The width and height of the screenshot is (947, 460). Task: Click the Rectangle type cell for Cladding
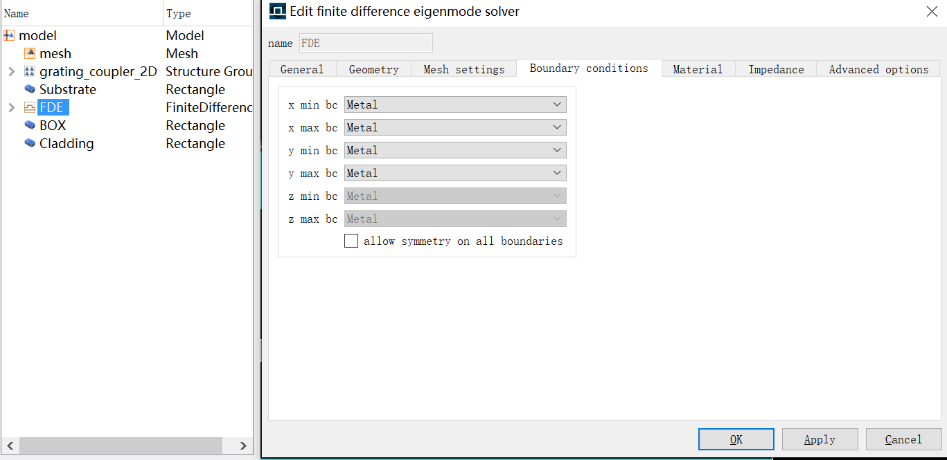pyautogui.click(x=195, y=143)
